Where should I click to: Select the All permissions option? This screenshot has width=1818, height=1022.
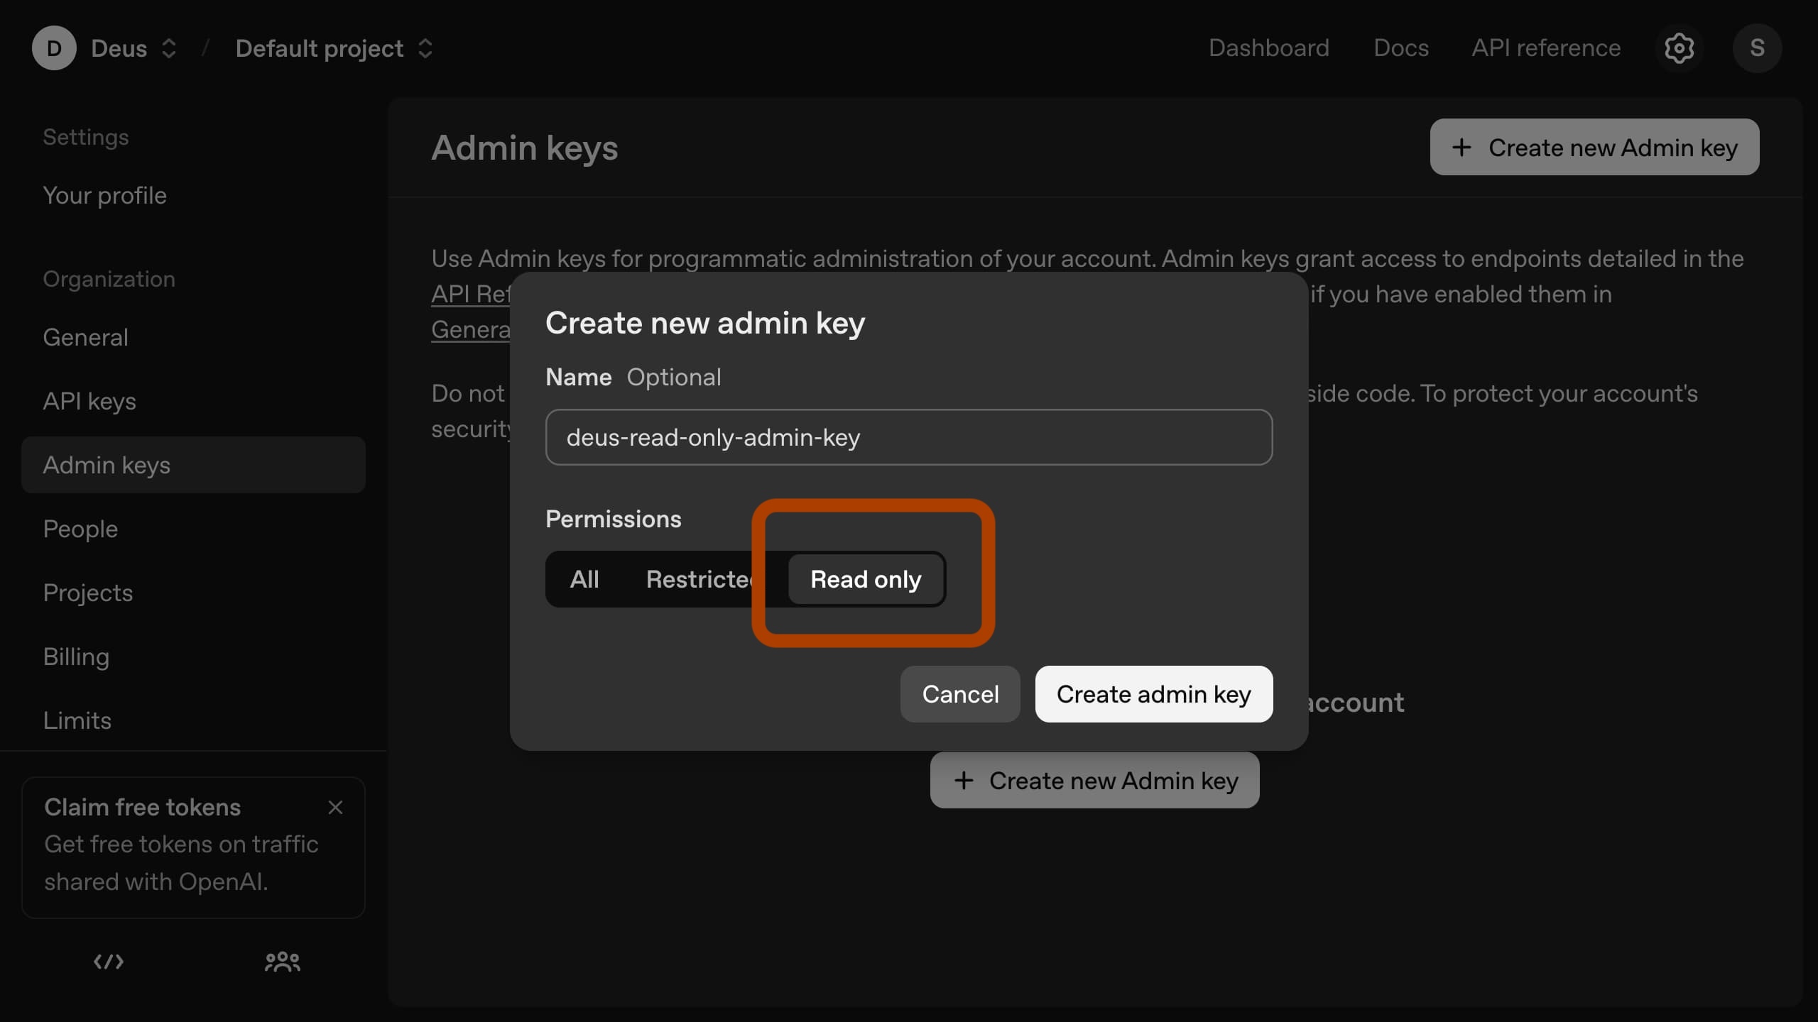tap(584, 579)
